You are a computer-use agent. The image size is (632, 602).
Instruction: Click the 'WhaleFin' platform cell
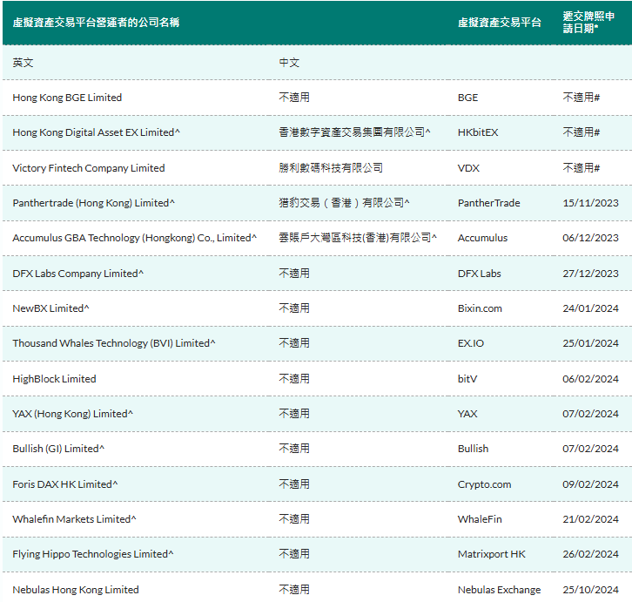pos(480,519)
